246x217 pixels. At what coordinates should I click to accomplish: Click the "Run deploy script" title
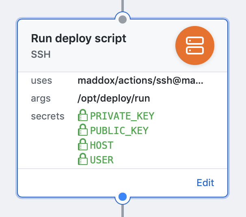click(x=79, y=39)
